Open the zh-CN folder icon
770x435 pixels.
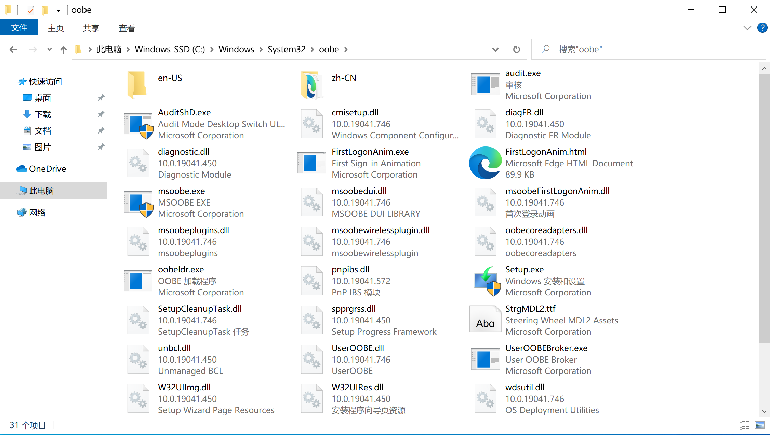[311, 85]
